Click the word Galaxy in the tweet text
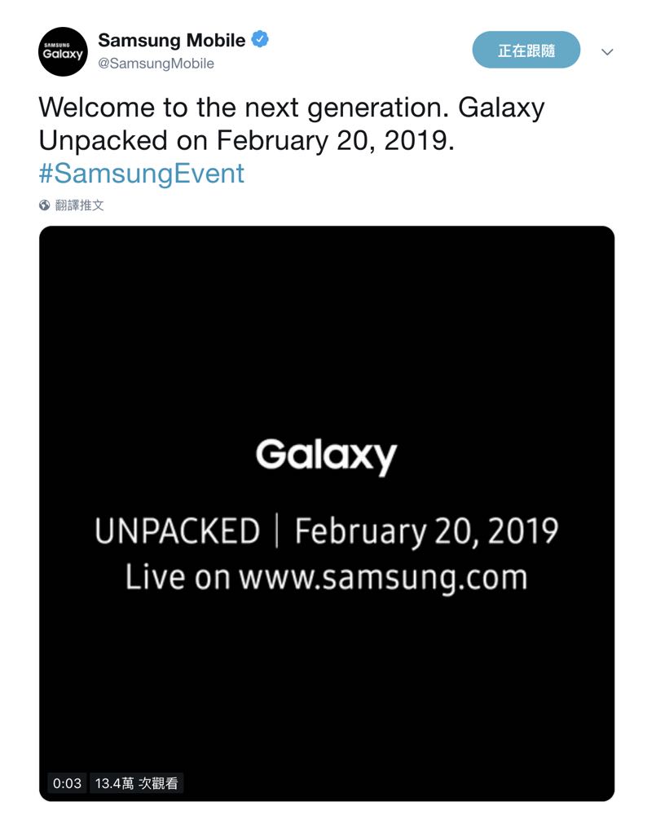The image size is (656, 815). pos(501,108)
